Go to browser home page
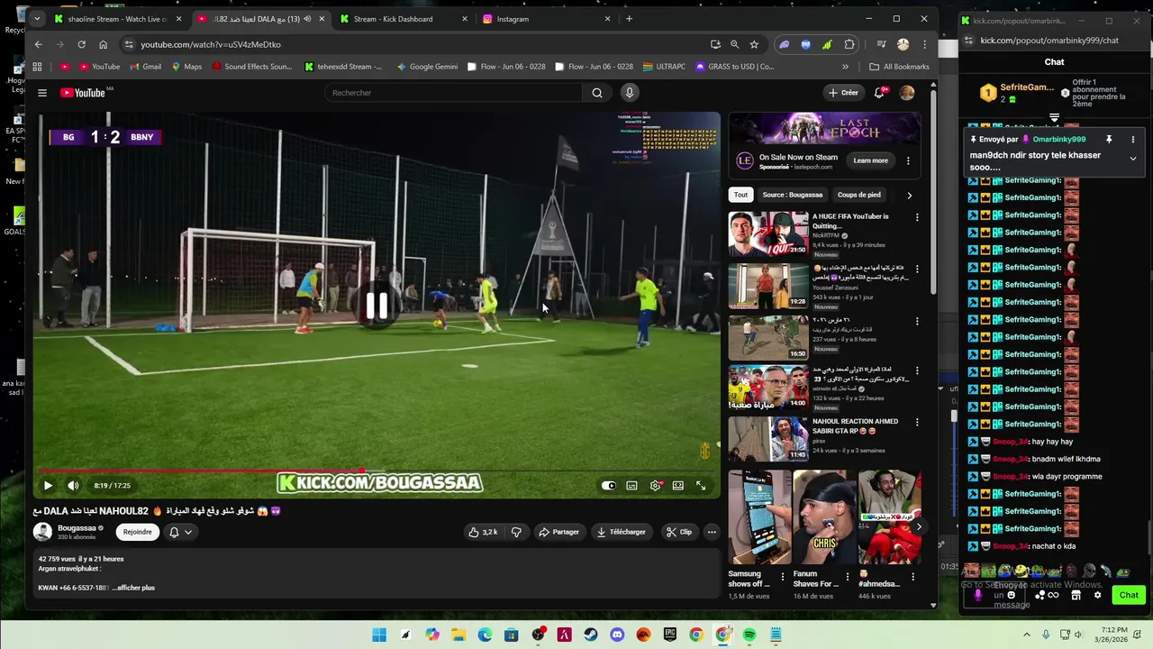Screen dimensions: 1153x649 (103, 44)
